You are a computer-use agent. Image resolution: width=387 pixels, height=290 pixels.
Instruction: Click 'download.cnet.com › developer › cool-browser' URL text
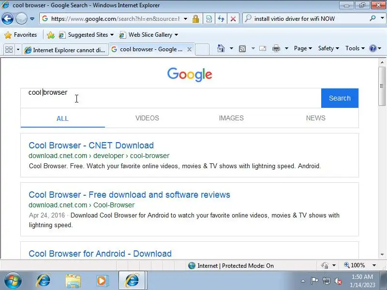pos(99,156)
